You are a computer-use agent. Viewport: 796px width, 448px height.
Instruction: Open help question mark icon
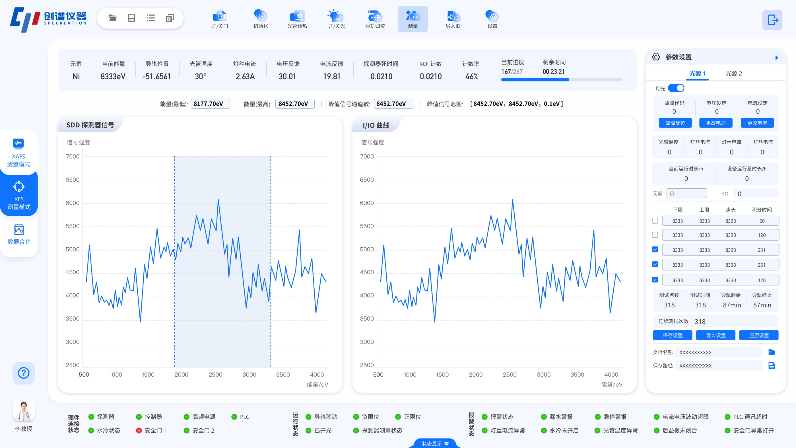24,373
